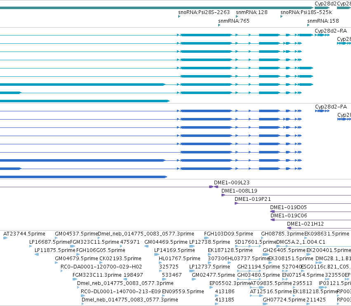Open the 211425 EST label
The width and height of the screenshot is (351, 306).
coord(316,300)
